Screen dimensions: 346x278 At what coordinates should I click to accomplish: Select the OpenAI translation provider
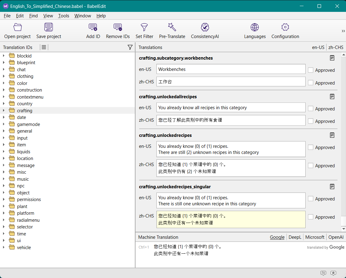pos(336,237)
